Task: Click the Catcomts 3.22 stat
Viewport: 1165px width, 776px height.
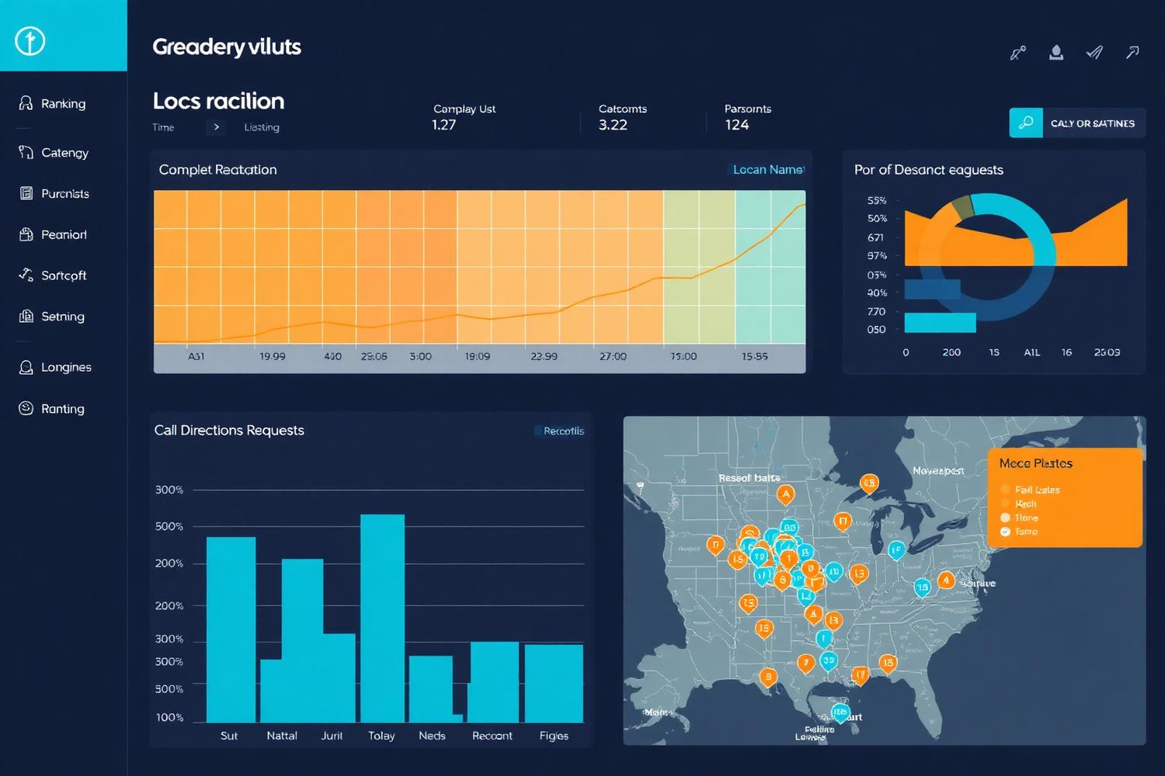Action: (622, 117)
